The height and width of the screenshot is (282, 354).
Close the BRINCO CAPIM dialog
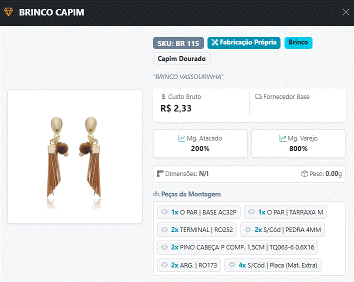click(x=345, y=12)
